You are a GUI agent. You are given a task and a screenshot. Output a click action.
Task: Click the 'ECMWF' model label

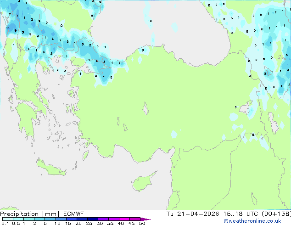(74, 214)
